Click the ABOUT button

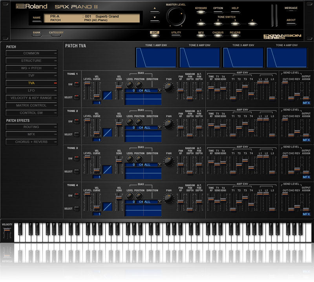(x=291, y=24)
